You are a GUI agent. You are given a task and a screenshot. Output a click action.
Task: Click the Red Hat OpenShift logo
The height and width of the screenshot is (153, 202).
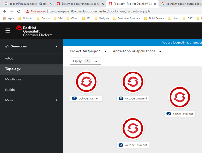click(x=34, y=31)
